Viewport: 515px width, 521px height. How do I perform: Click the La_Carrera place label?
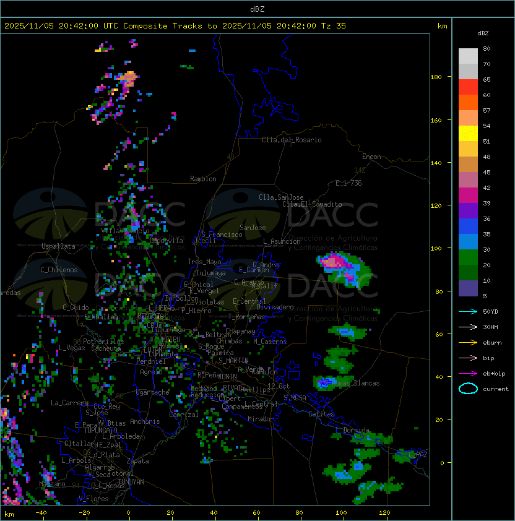70,403
